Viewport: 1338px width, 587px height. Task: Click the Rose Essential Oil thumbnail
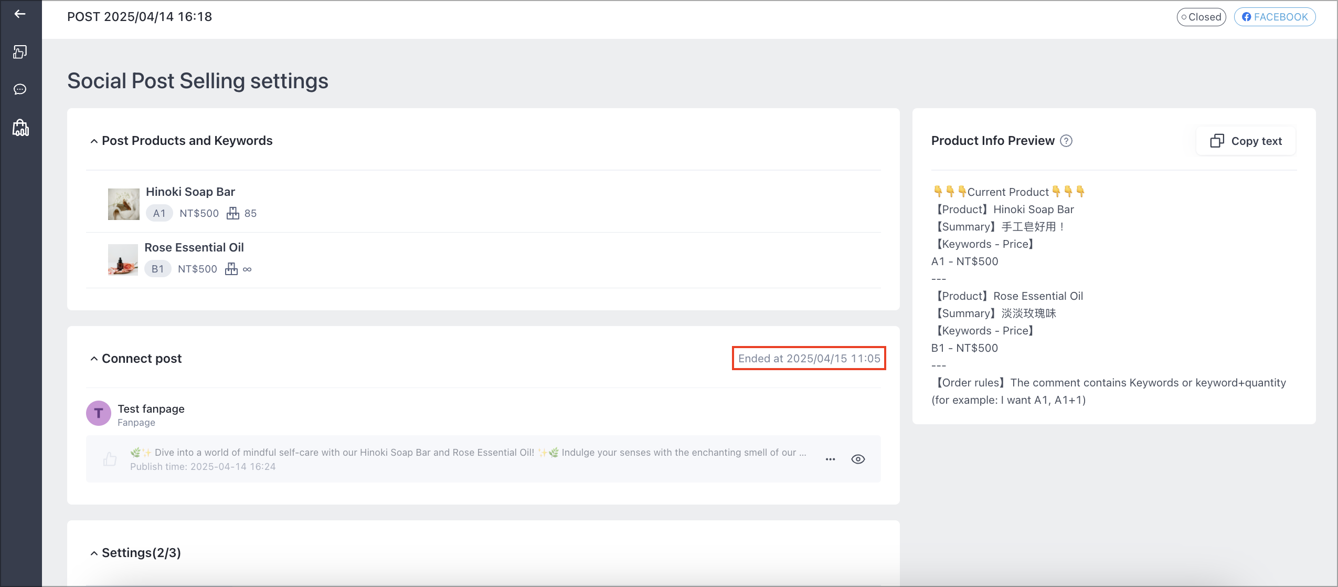pyautogui.click(x=123, y=260)
